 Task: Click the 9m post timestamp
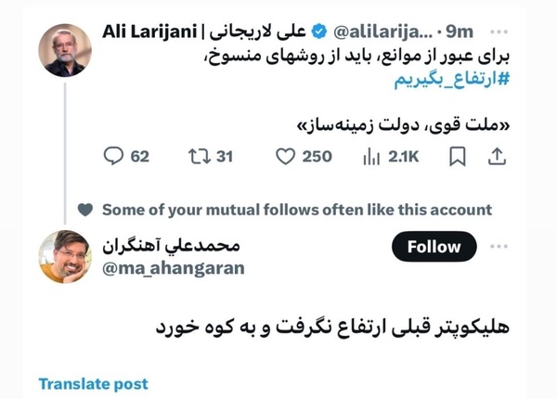click(x=460, y=31)
